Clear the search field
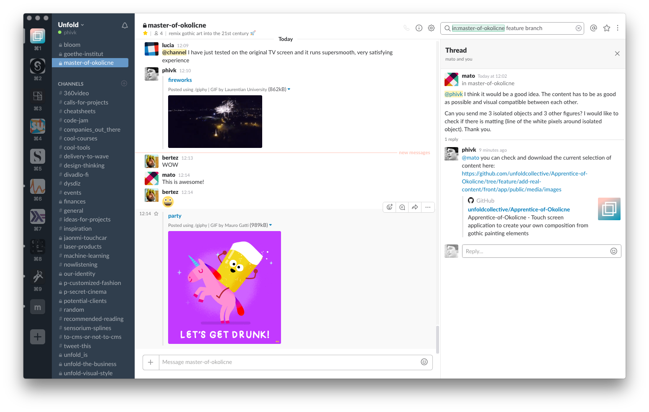Viewport: 649px width, 412px height. tap(579, 28)
